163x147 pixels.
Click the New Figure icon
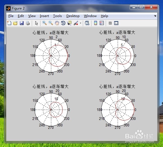[9, 23]
